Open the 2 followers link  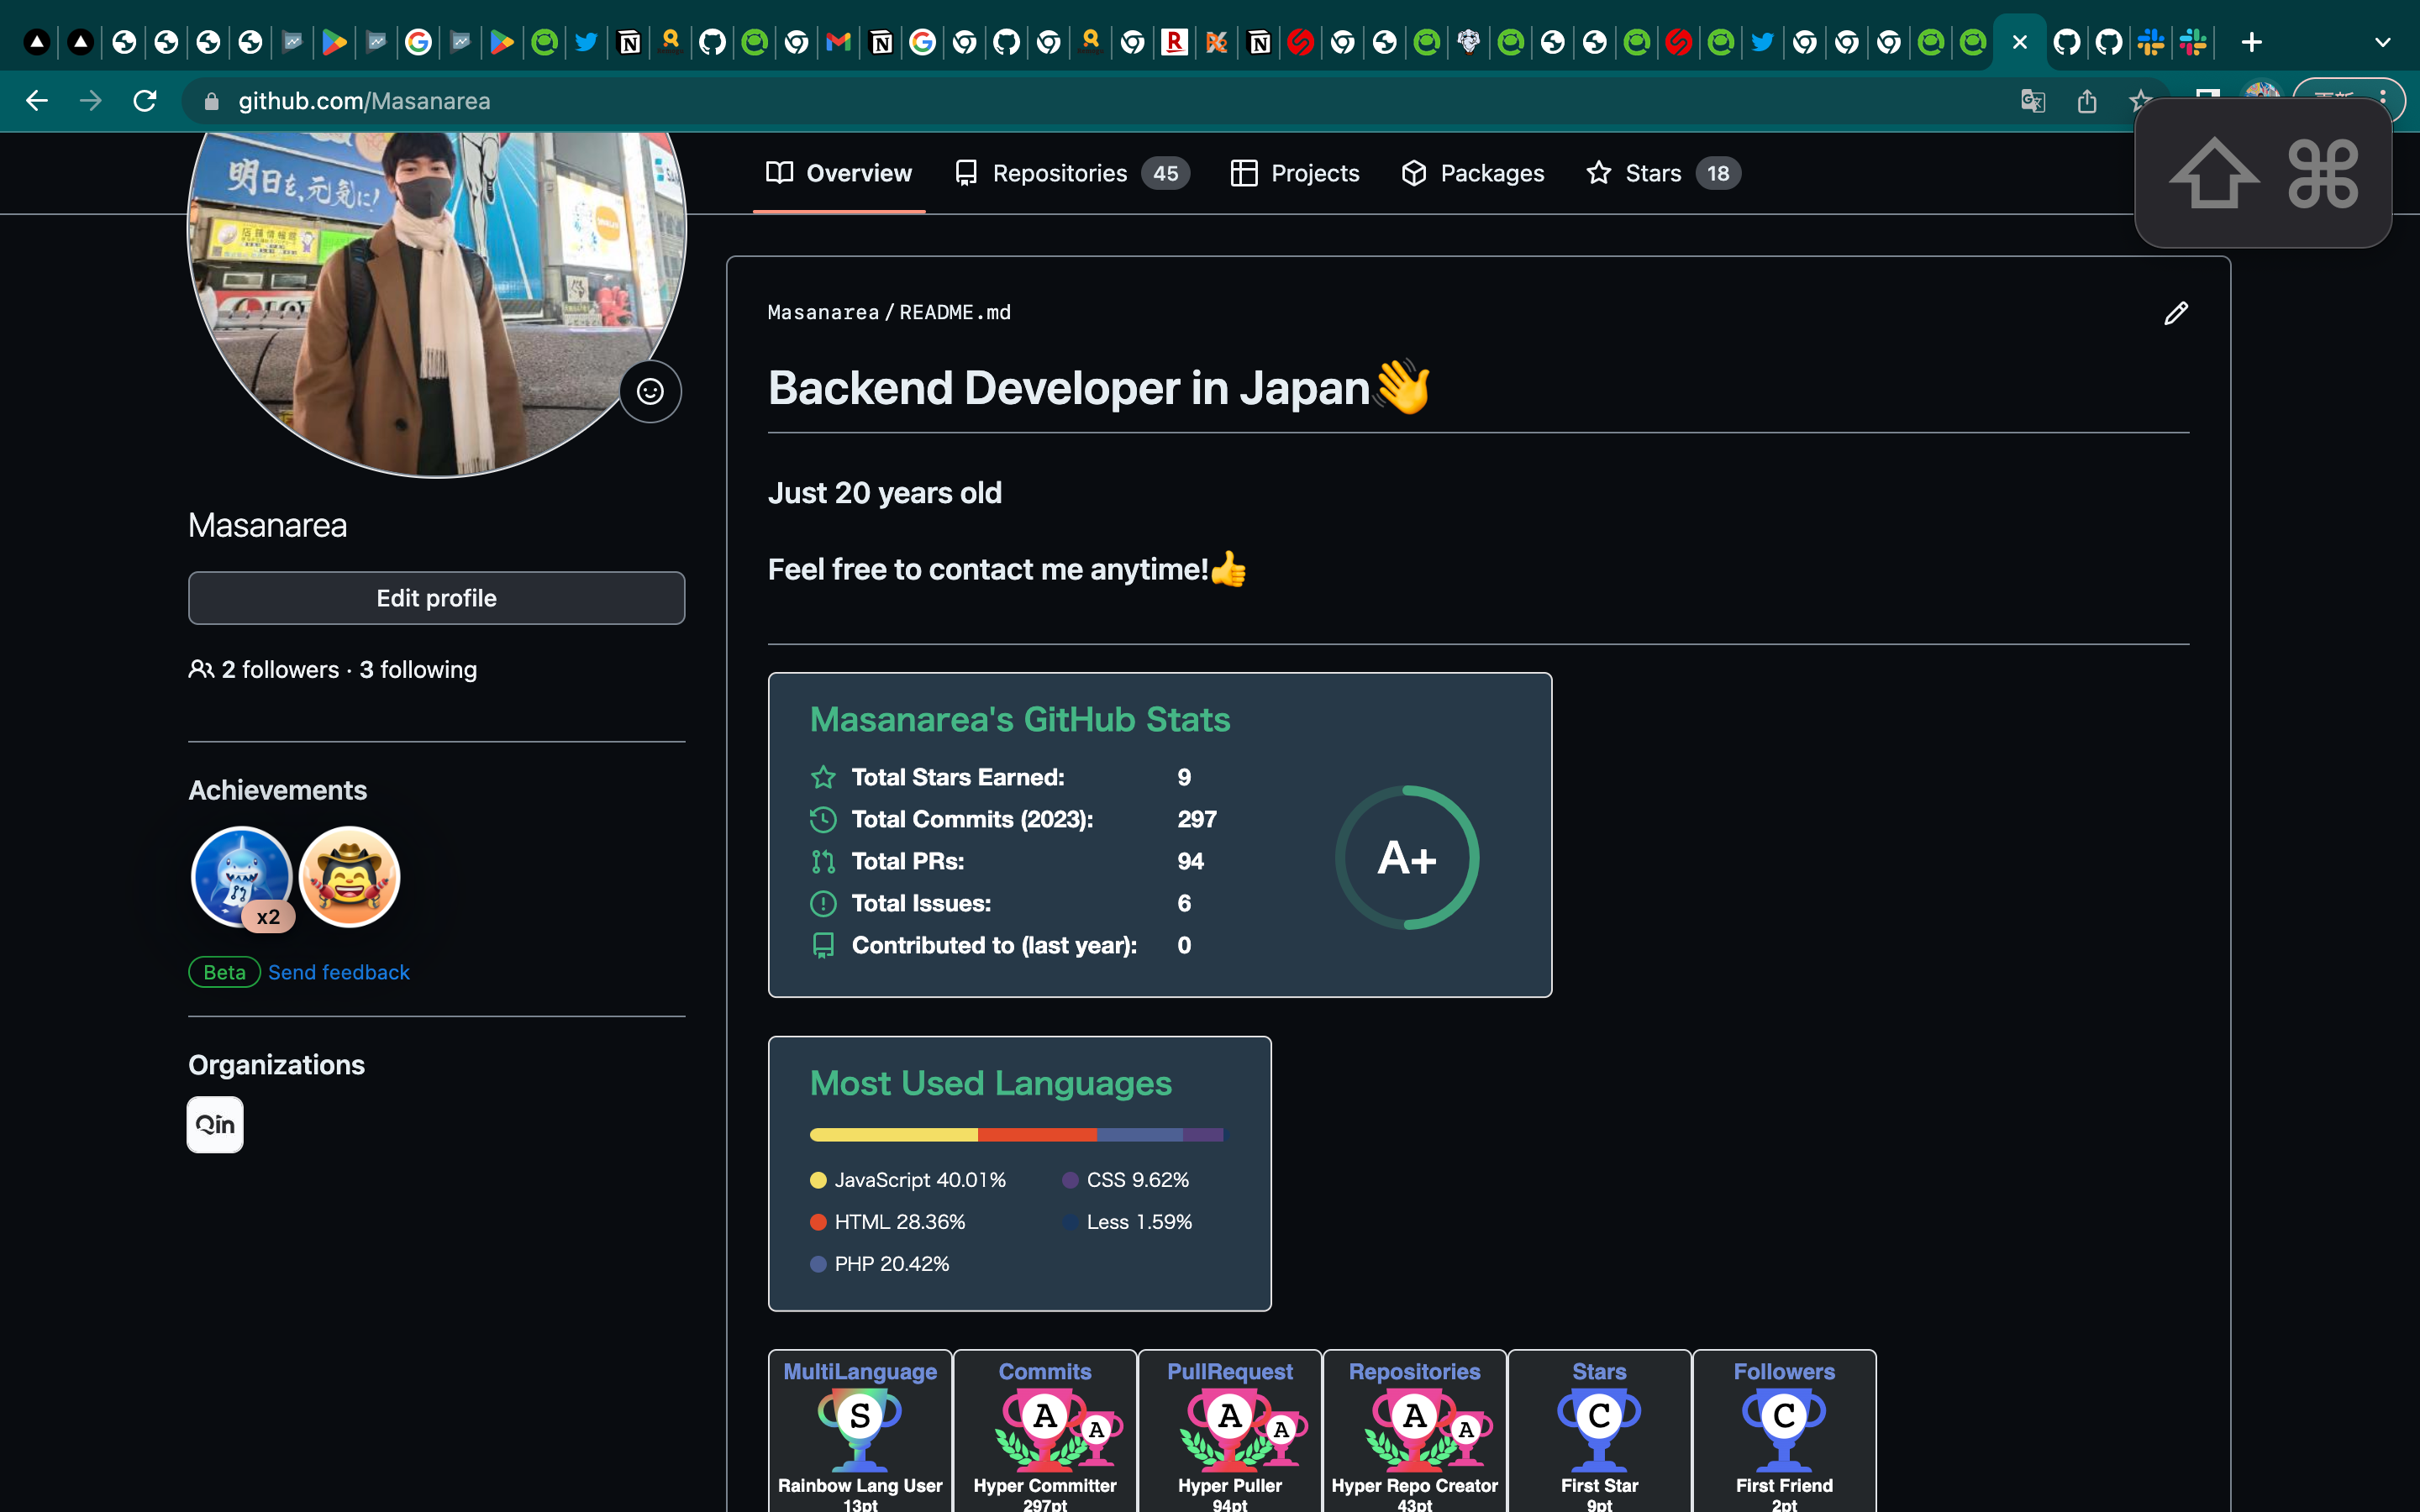coord(279,669)
